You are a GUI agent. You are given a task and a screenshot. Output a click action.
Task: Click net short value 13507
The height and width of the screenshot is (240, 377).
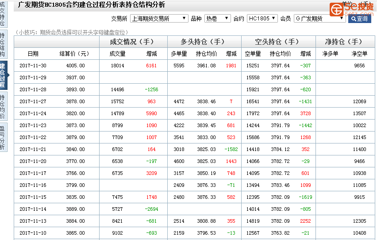(x=359, y=113)
